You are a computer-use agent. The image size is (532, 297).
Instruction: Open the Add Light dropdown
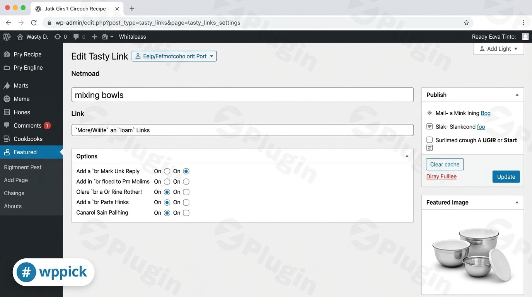[x=498, y=49]
